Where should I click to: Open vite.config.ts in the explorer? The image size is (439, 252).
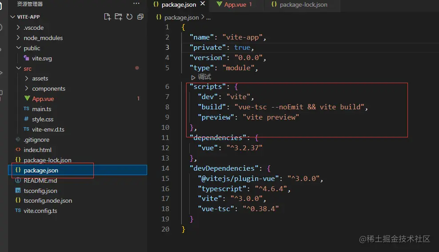pyautogui.click(x=40, y=211)
